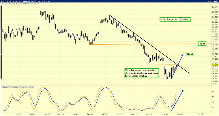Click the orange crosshair cursor icon
The width and height of the screenshot is (219, 116).
[x=21, y=4]
